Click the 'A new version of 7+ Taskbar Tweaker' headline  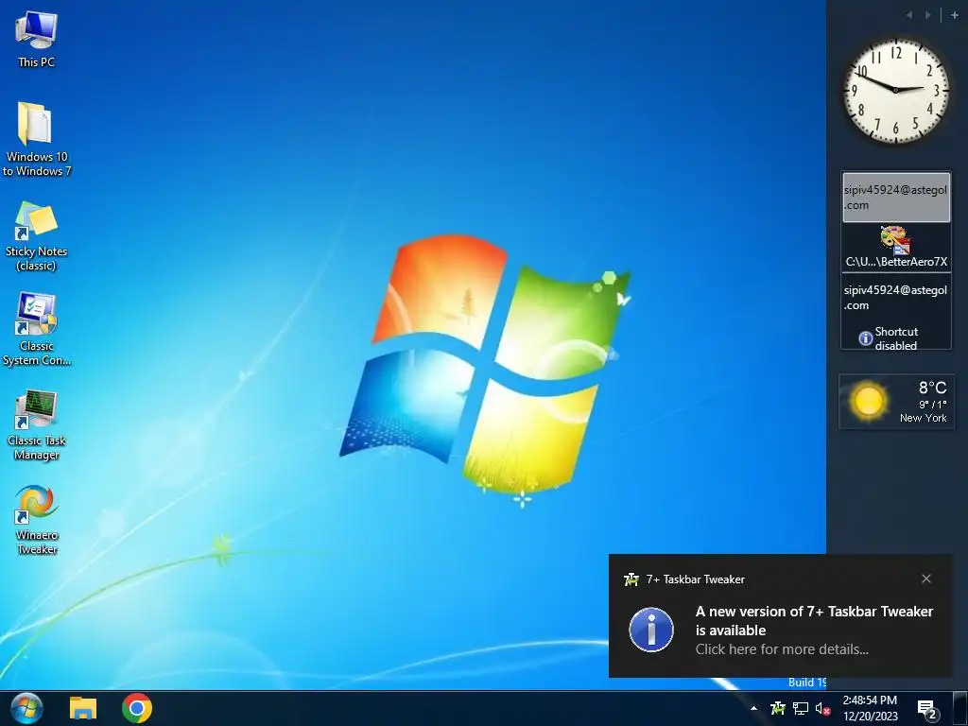814,620
